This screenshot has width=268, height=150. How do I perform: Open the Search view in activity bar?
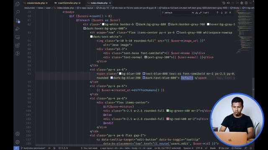(18, 12)
